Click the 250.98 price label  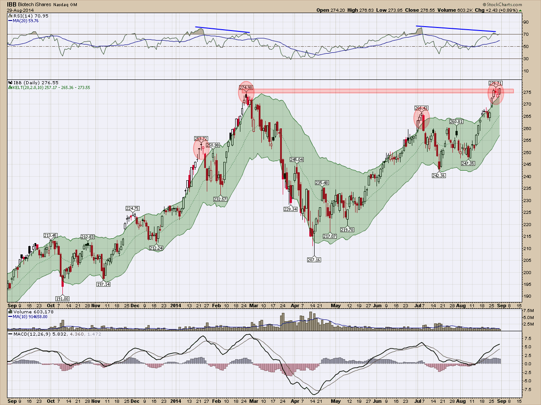pyautogui.click(x=213, y=145)
